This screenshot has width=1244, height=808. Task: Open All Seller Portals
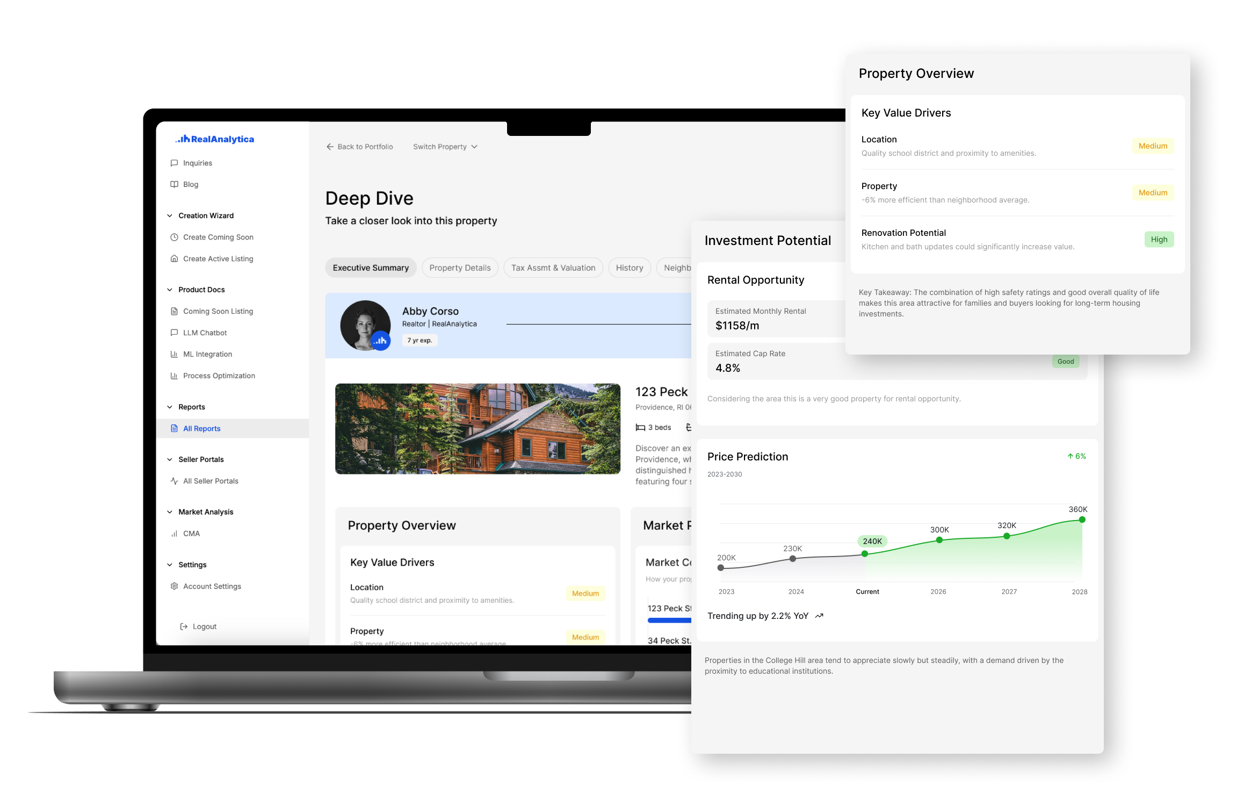point(210,481)
